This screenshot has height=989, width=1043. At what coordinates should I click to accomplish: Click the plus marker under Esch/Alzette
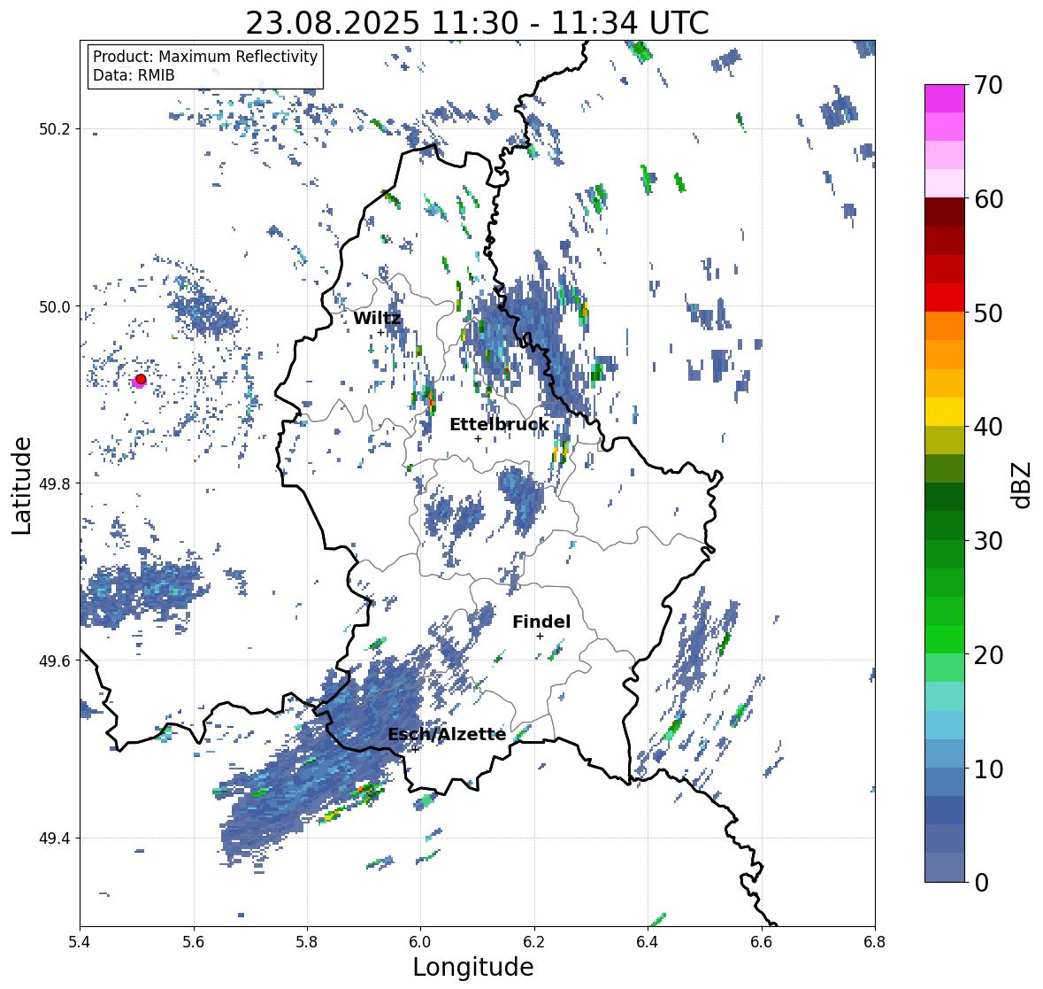(415, 749)
